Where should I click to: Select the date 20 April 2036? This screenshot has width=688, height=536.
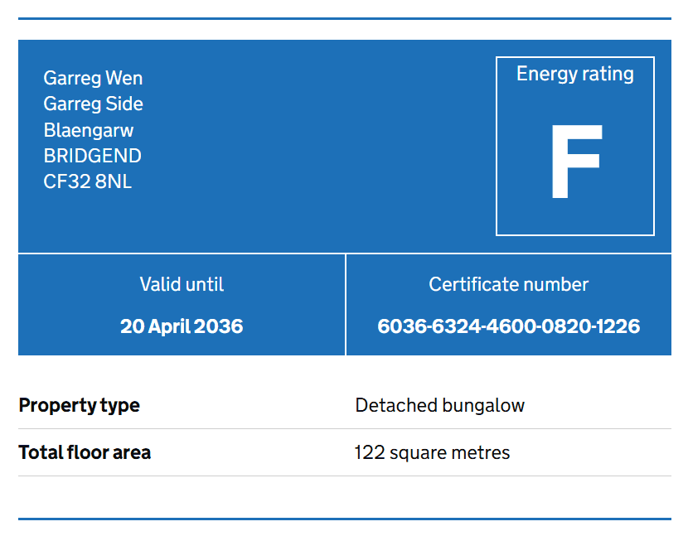pos(182,326)
